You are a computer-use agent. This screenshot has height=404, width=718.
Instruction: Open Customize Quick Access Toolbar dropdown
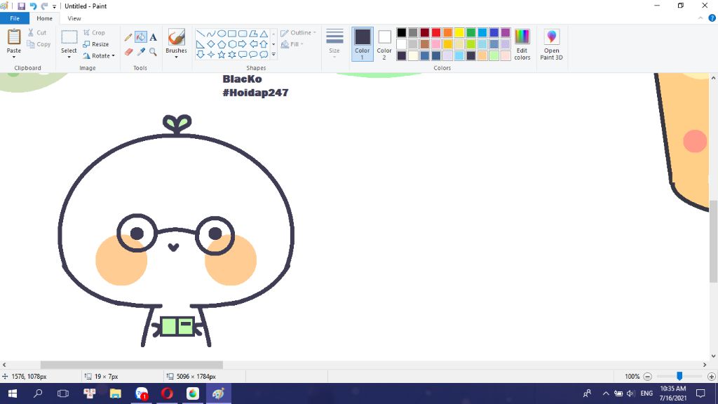54,6
